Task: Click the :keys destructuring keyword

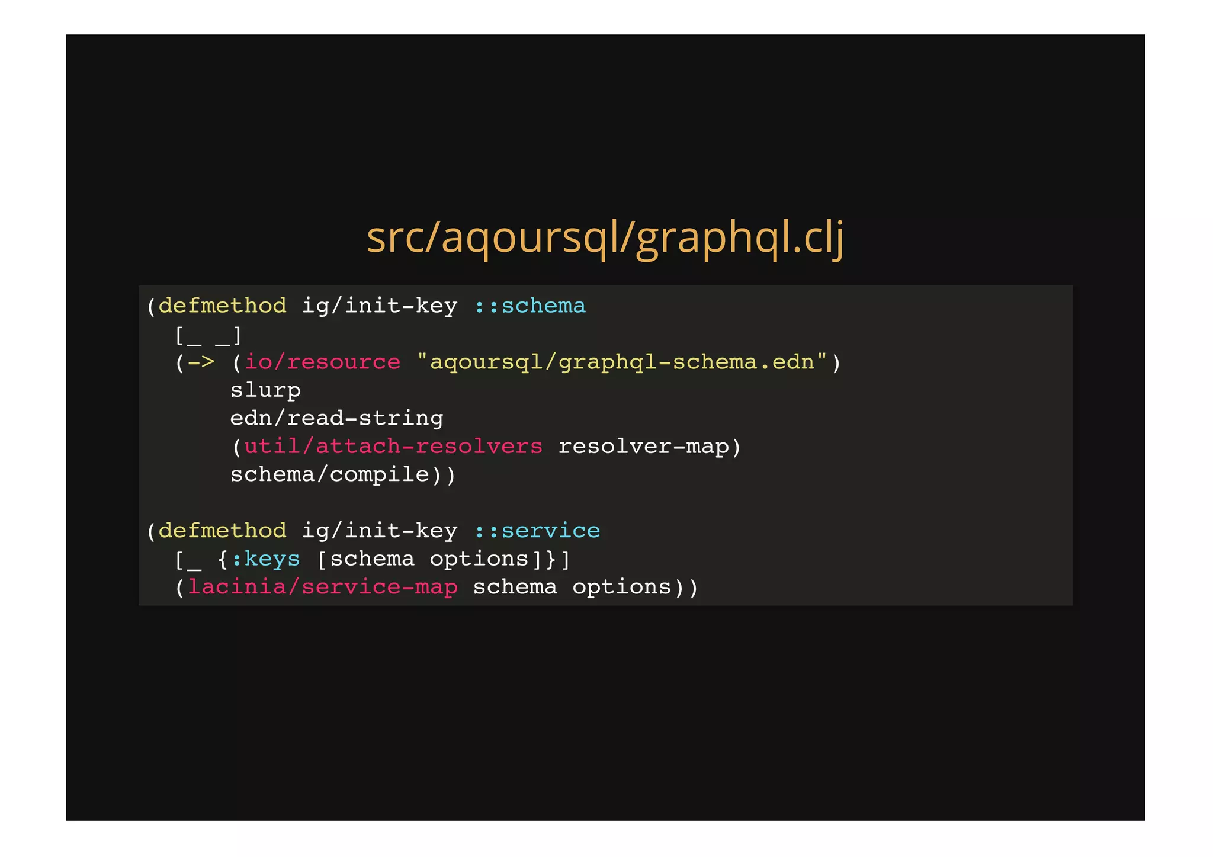Action: (265, 559)
